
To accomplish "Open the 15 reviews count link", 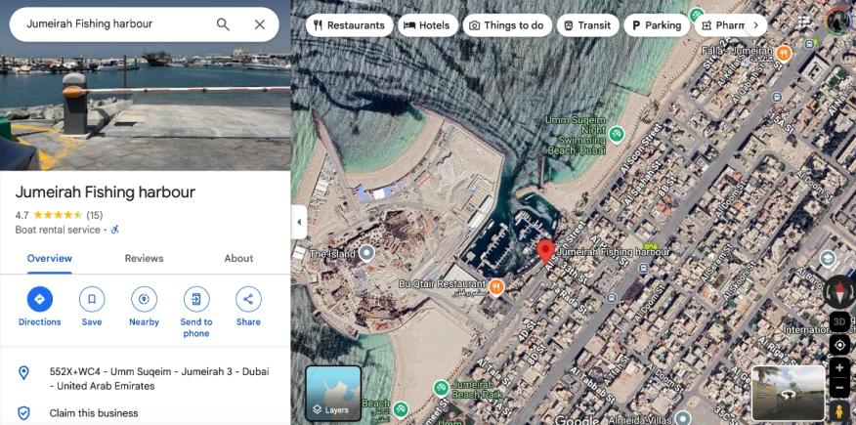I will click(95, 215).
